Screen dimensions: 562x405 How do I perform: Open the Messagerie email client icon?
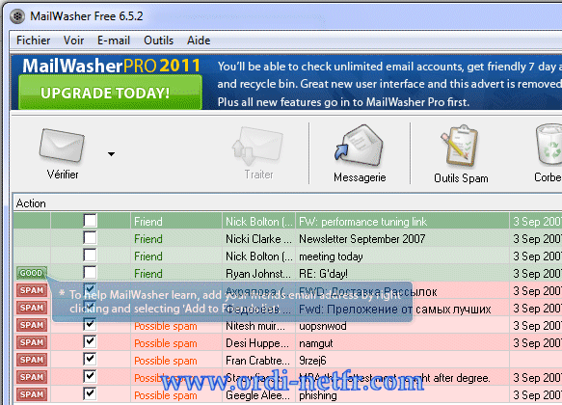pos(359,146)
